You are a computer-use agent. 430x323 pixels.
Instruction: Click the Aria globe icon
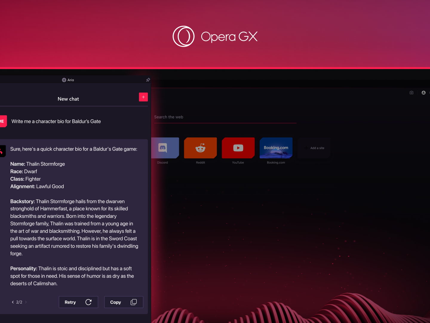coord(64,80)
